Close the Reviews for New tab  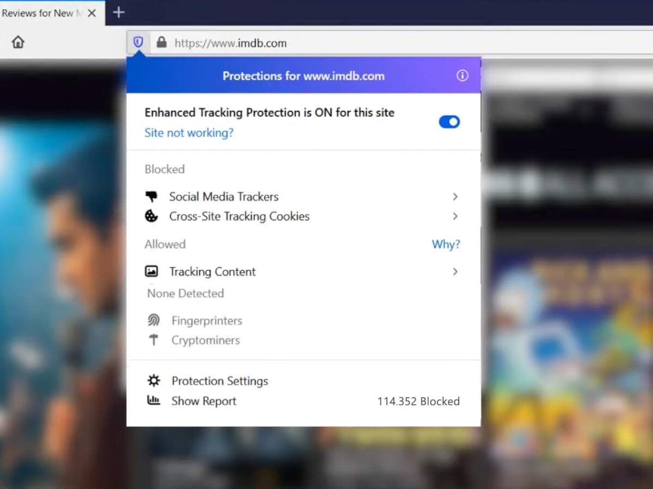click(92, 13)
